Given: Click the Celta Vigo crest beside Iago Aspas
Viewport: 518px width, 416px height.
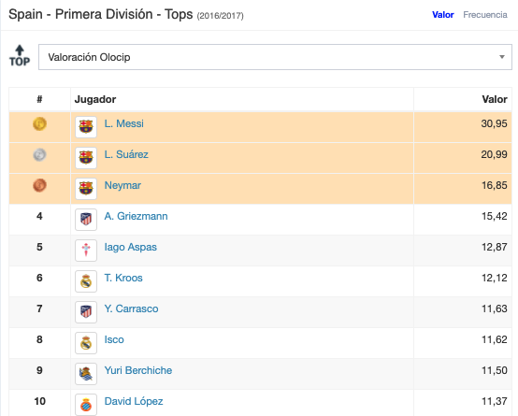Looking at the screenshot, I should coord(86,251).
